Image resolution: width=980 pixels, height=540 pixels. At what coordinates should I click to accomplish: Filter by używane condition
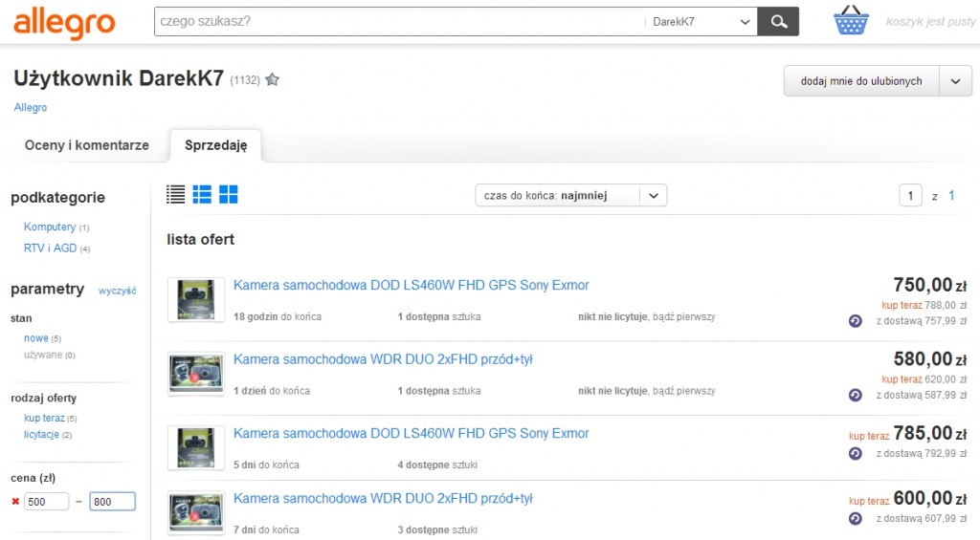pos(43,355)
